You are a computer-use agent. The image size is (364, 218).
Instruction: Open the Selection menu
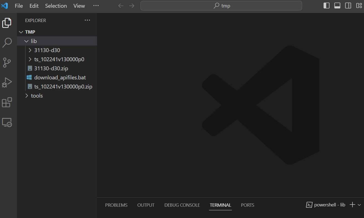coord(56,6)
